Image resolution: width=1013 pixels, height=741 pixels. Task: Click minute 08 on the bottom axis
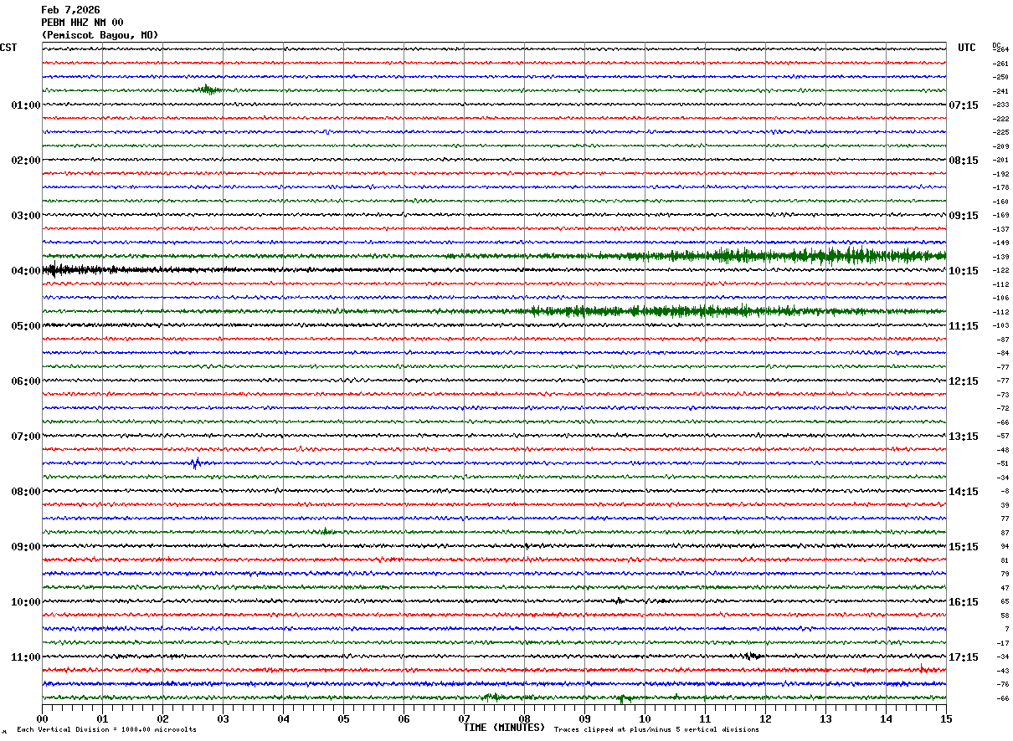coord(524,718)
